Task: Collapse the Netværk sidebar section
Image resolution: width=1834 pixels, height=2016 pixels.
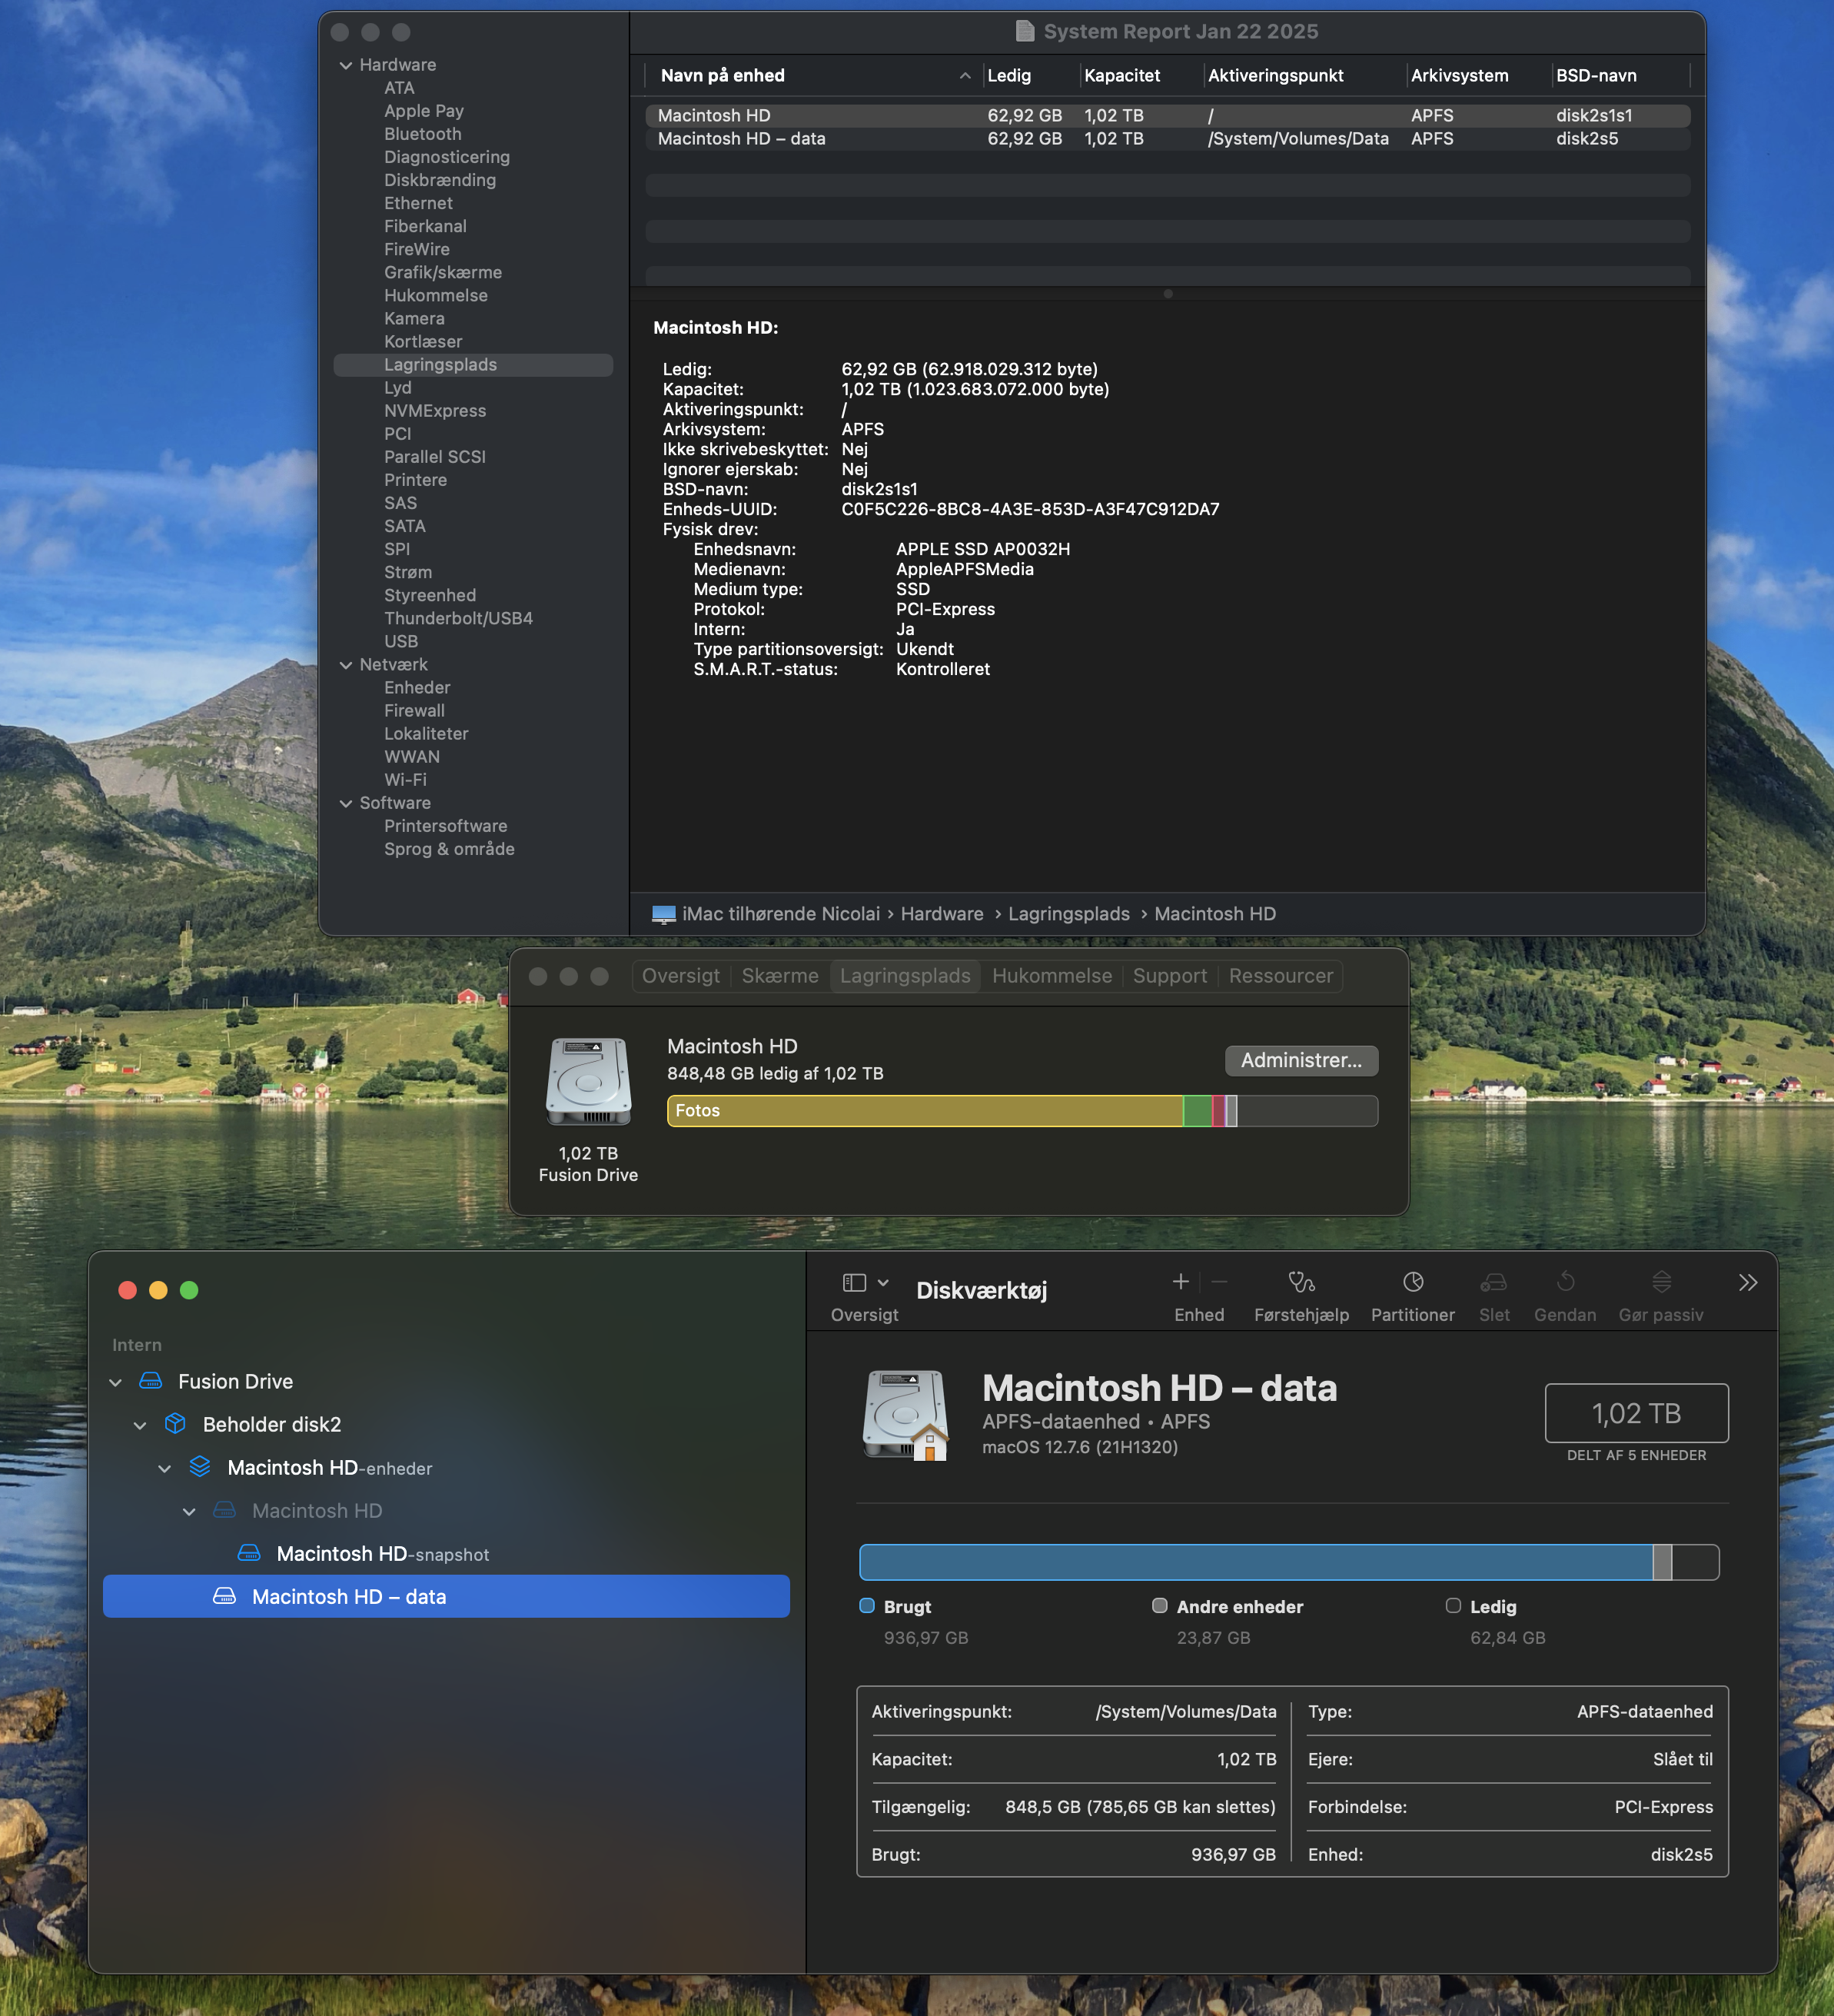Action: (346, 665)
